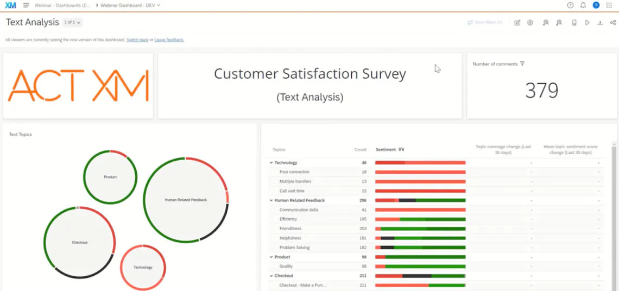Click the Technology bubble in Text Topics
The width and height of the screenshot is (619, 291).
[143, 267]
